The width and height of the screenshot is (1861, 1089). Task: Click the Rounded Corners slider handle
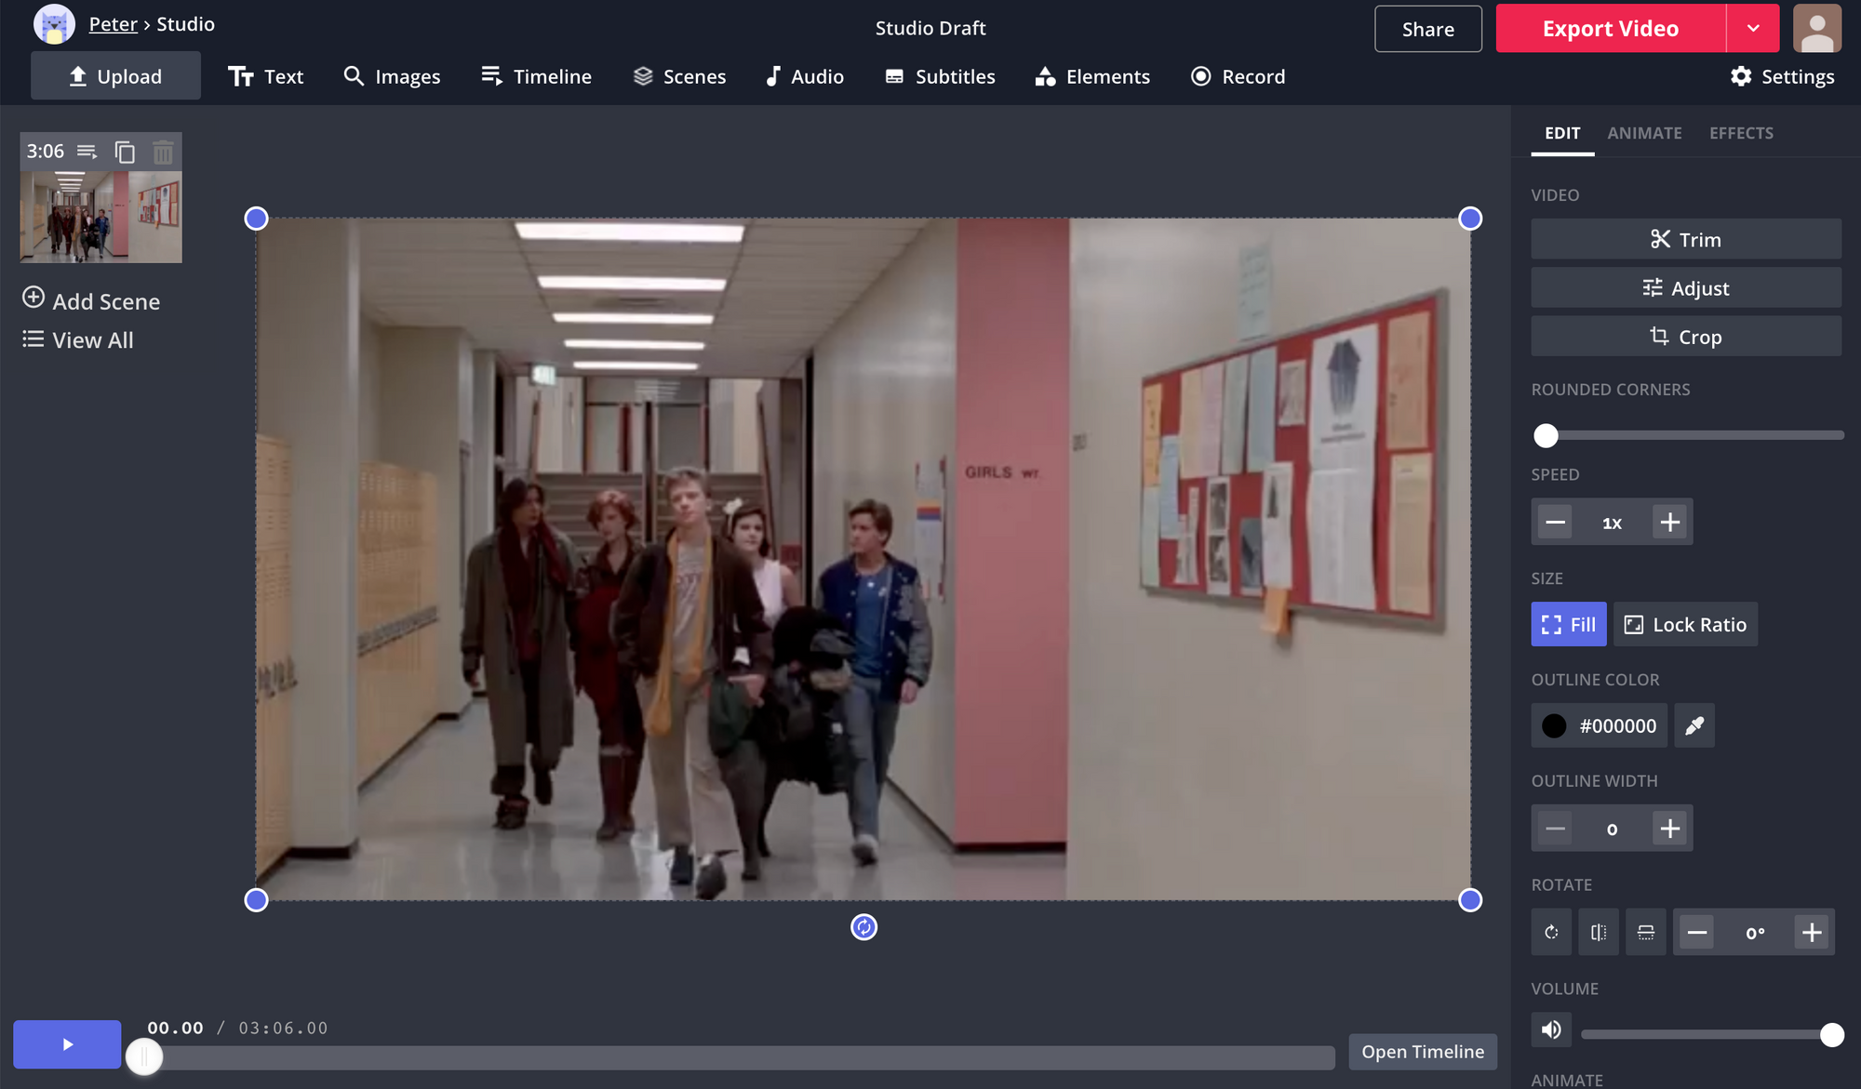point(1547,435)
